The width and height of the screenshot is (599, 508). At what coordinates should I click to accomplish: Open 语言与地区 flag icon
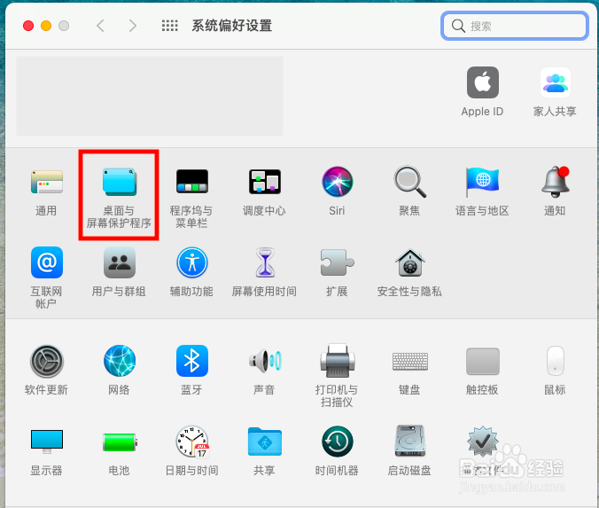(x=482, y=182)
